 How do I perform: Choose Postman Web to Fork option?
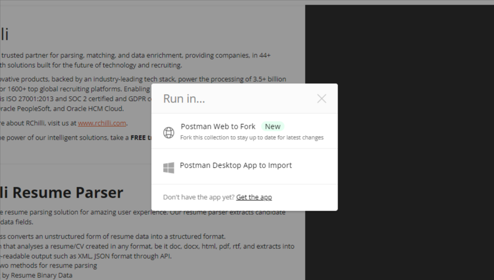pyautogui.click(x=244, y=131)
